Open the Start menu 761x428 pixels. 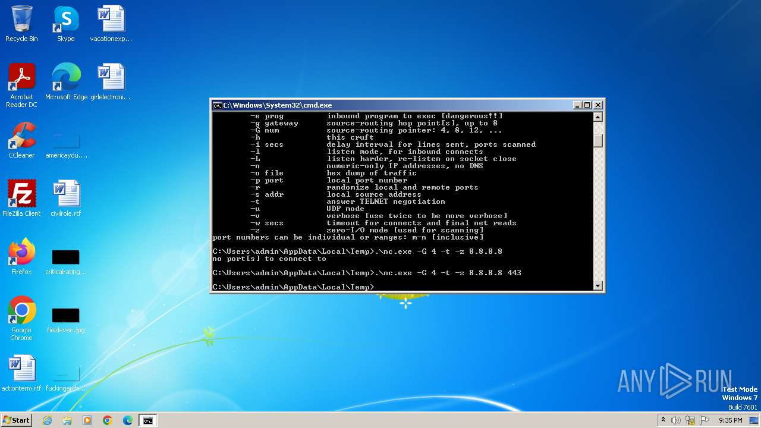16,420
